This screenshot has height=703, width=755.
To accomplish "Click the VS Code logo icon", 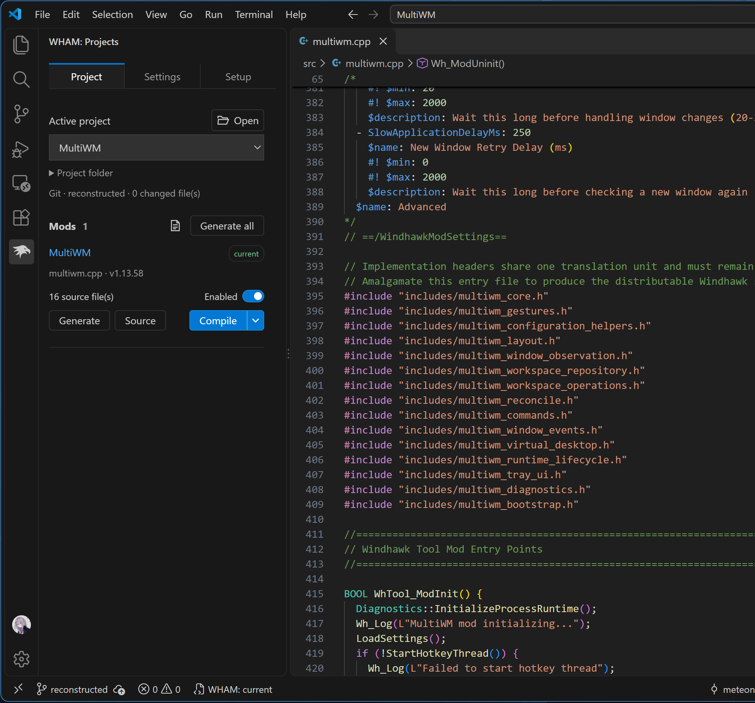I will (15, 14).
